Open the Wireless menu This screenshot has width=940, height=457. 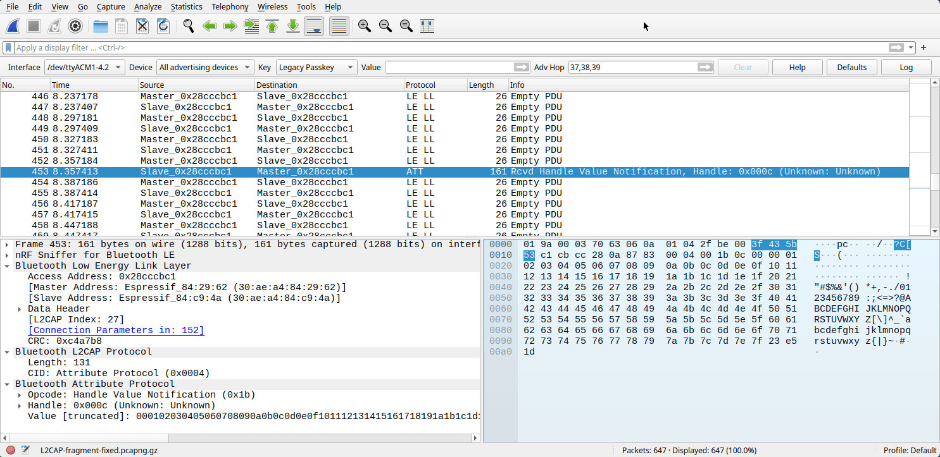272,6
